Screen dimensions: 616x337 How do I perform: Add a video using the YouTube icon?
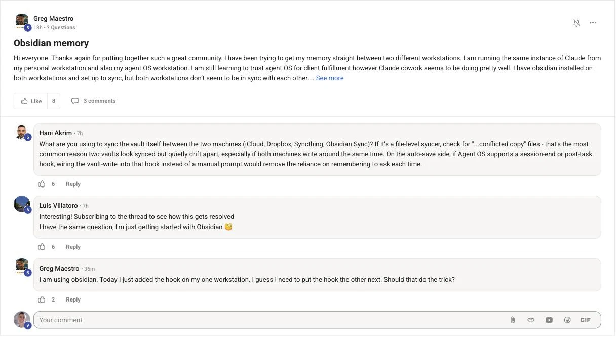[549, 320]
